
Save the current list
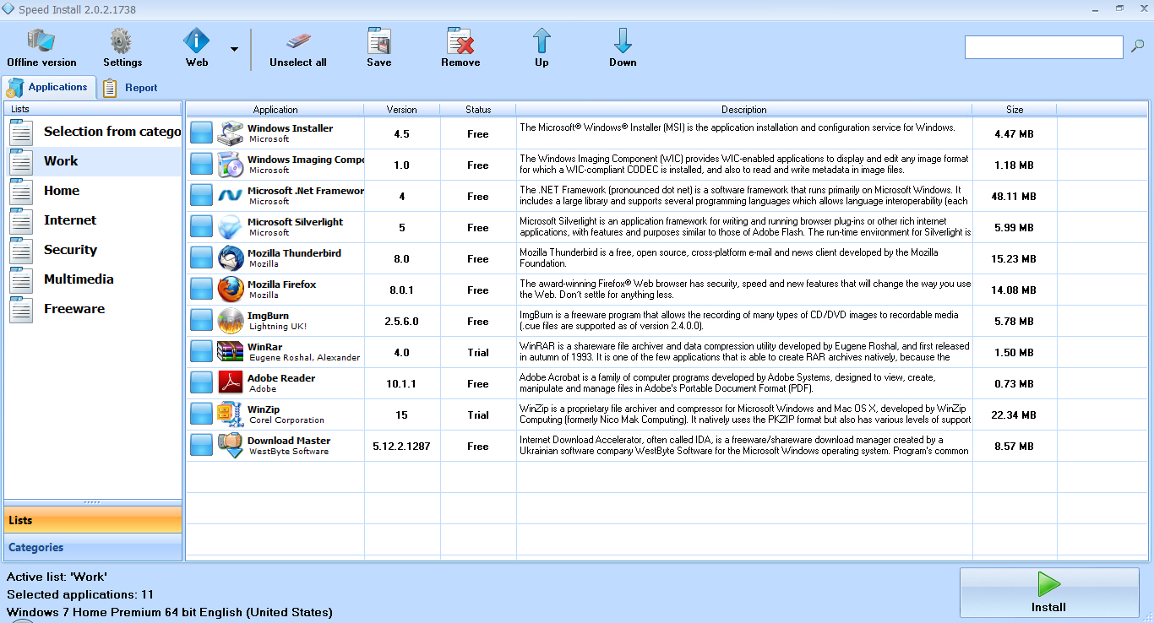coord(379,48)
